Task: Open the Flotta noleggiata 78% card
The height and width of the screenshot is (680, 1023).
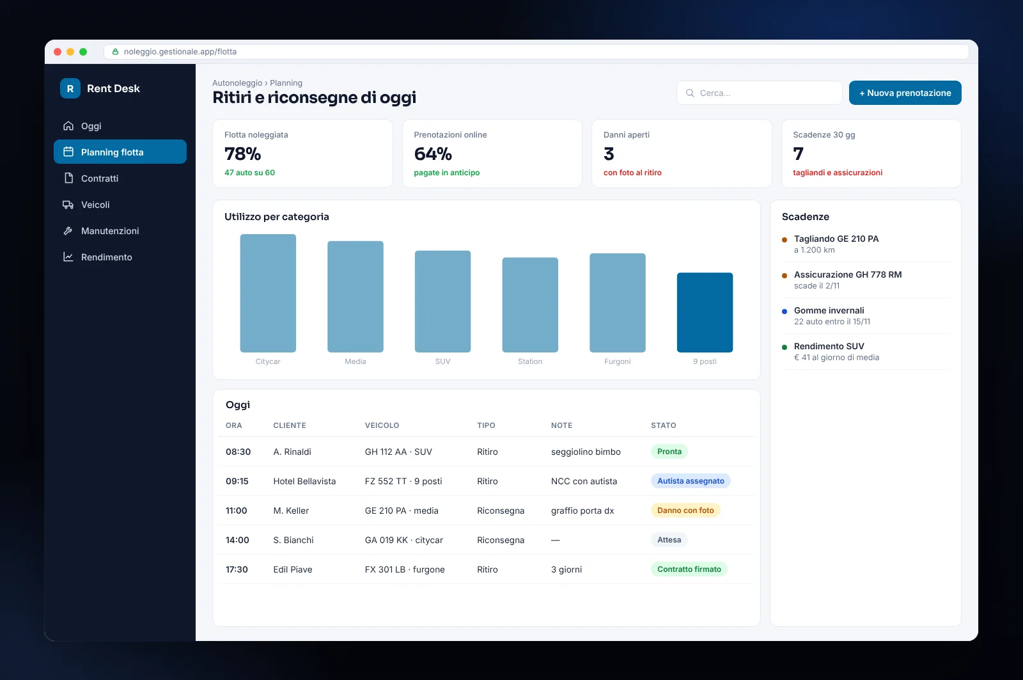Action: [x=302, y=154]
